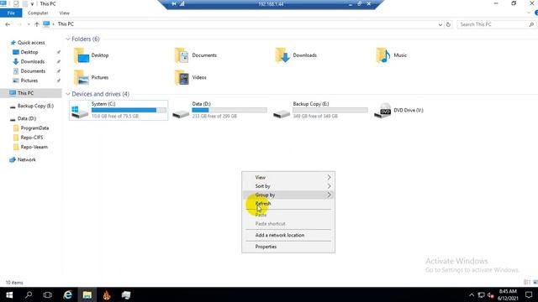
Task: Open ProgramData folder in navigation pane
Action: point(34,128)
